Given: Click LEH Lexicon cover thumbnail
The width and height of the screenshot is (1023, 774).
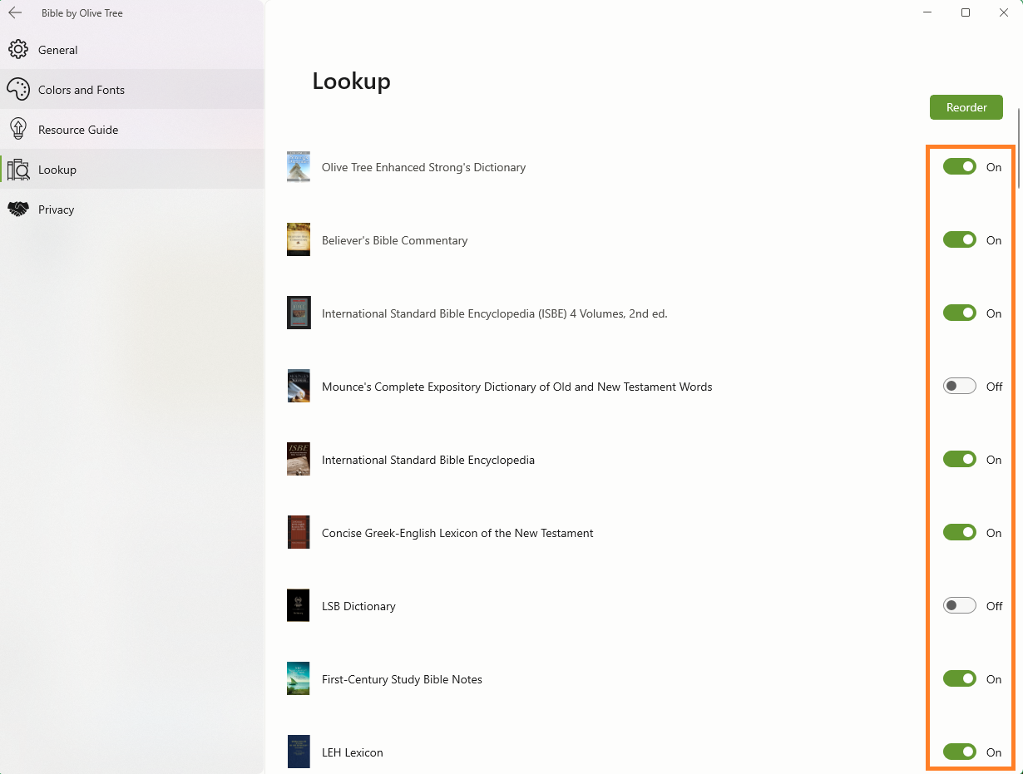Looking at the screenshot, I should coord(299,752).
